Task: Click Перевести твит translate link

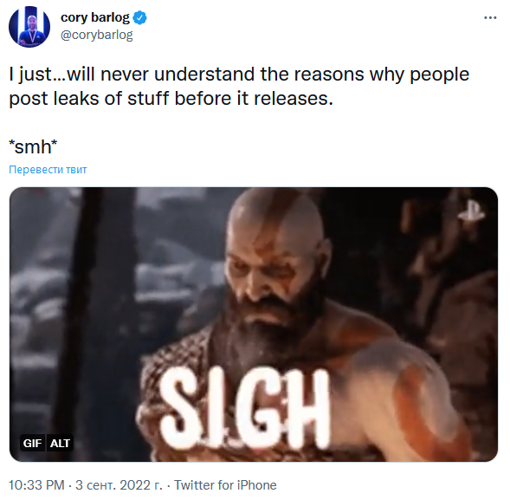Action: point(48,170)
